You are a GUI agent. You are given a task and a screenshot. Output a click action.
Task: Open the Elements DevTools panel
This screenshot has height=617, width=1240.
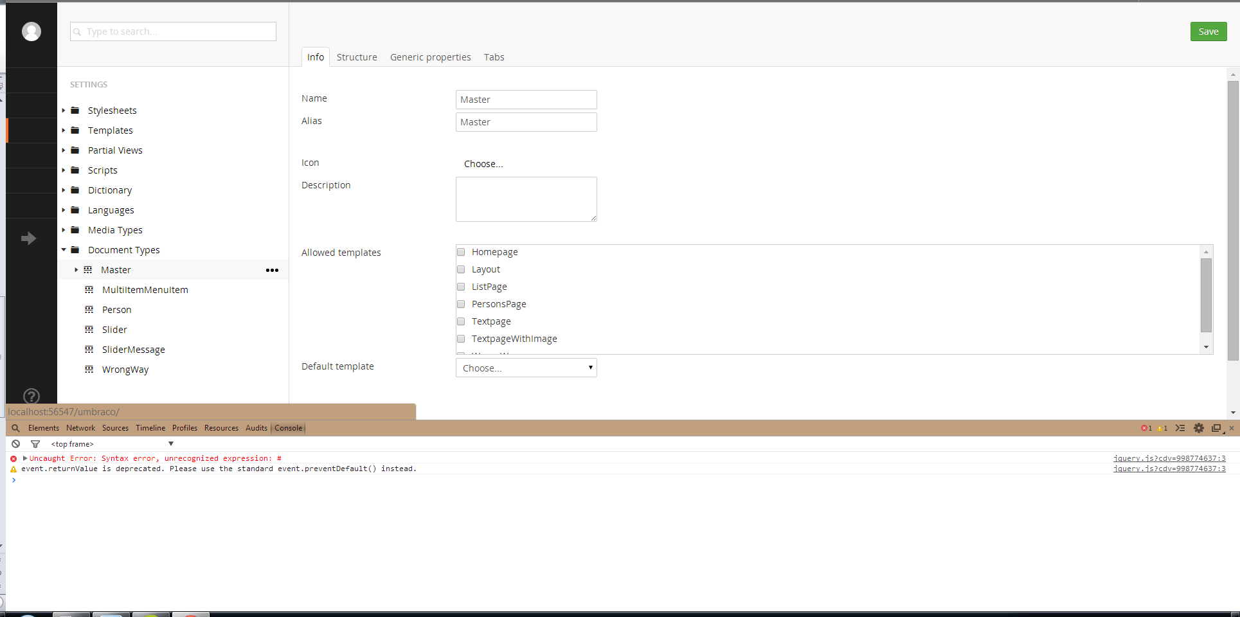tap(44, 428)
